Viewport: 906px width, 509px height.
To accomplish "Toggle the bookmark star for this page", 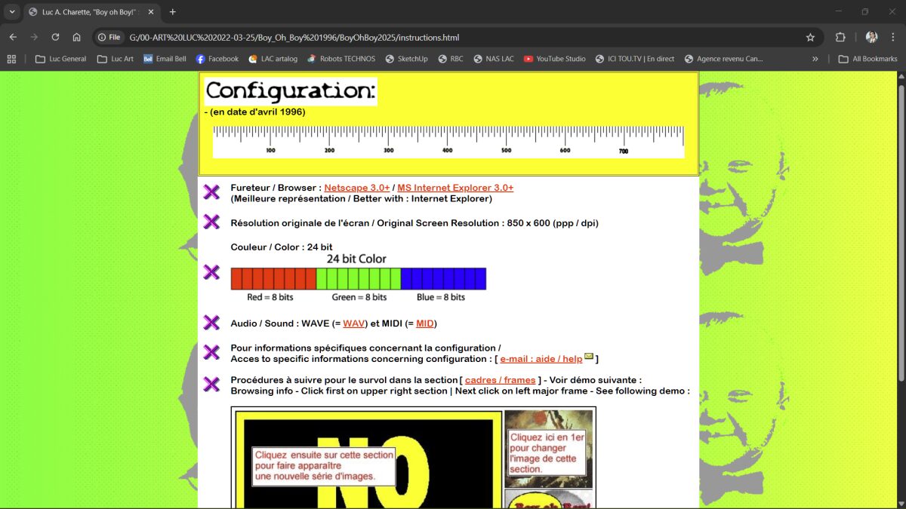I will (809, 37).
